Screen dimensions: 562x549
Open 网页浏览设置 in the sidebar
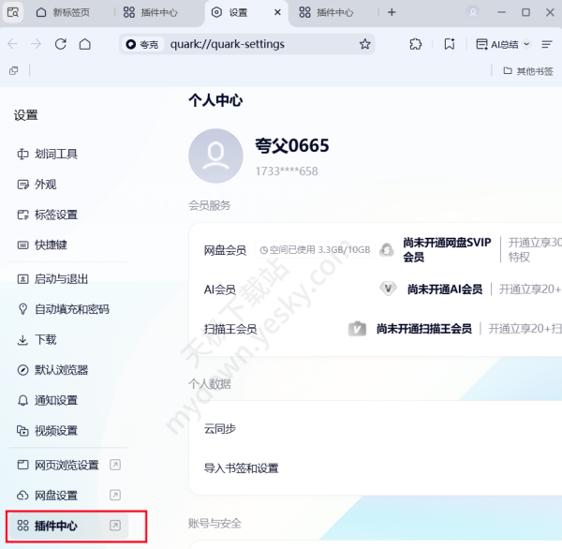coord(67,465)
